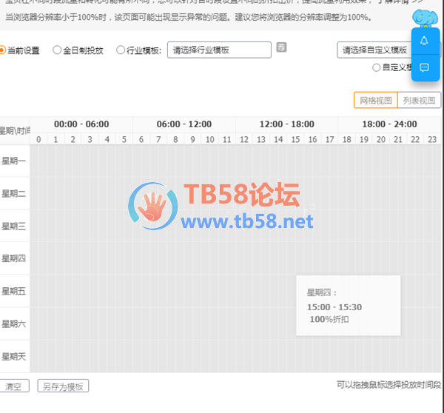Choose the 行业模板 radio button
Image resolution: width=444 pixels, height=413 pixels.
tap(121, 50)
